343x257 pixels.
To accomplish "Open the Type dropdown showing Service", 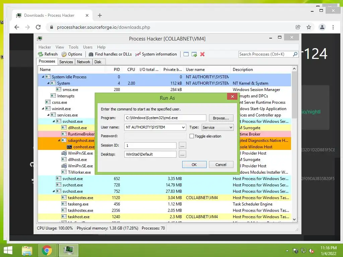I will click(x=217, y=127).
